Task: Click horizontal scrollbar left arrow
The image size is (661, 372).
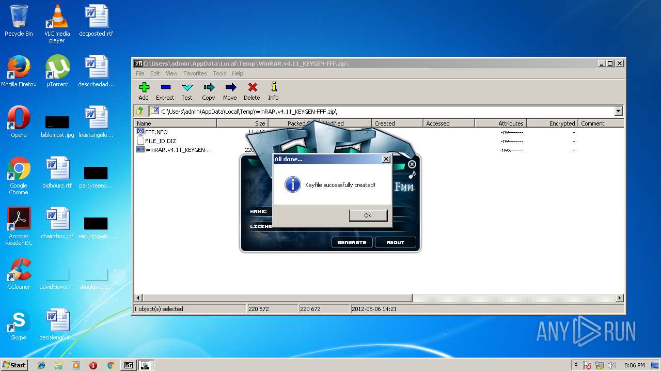Action: point(138,298)
